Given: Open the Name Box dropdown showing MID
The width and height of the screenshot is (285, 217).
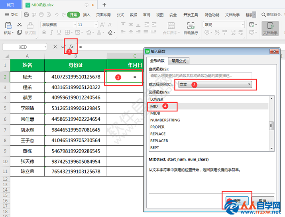Looking at the screenshot, I should [45, 47].
